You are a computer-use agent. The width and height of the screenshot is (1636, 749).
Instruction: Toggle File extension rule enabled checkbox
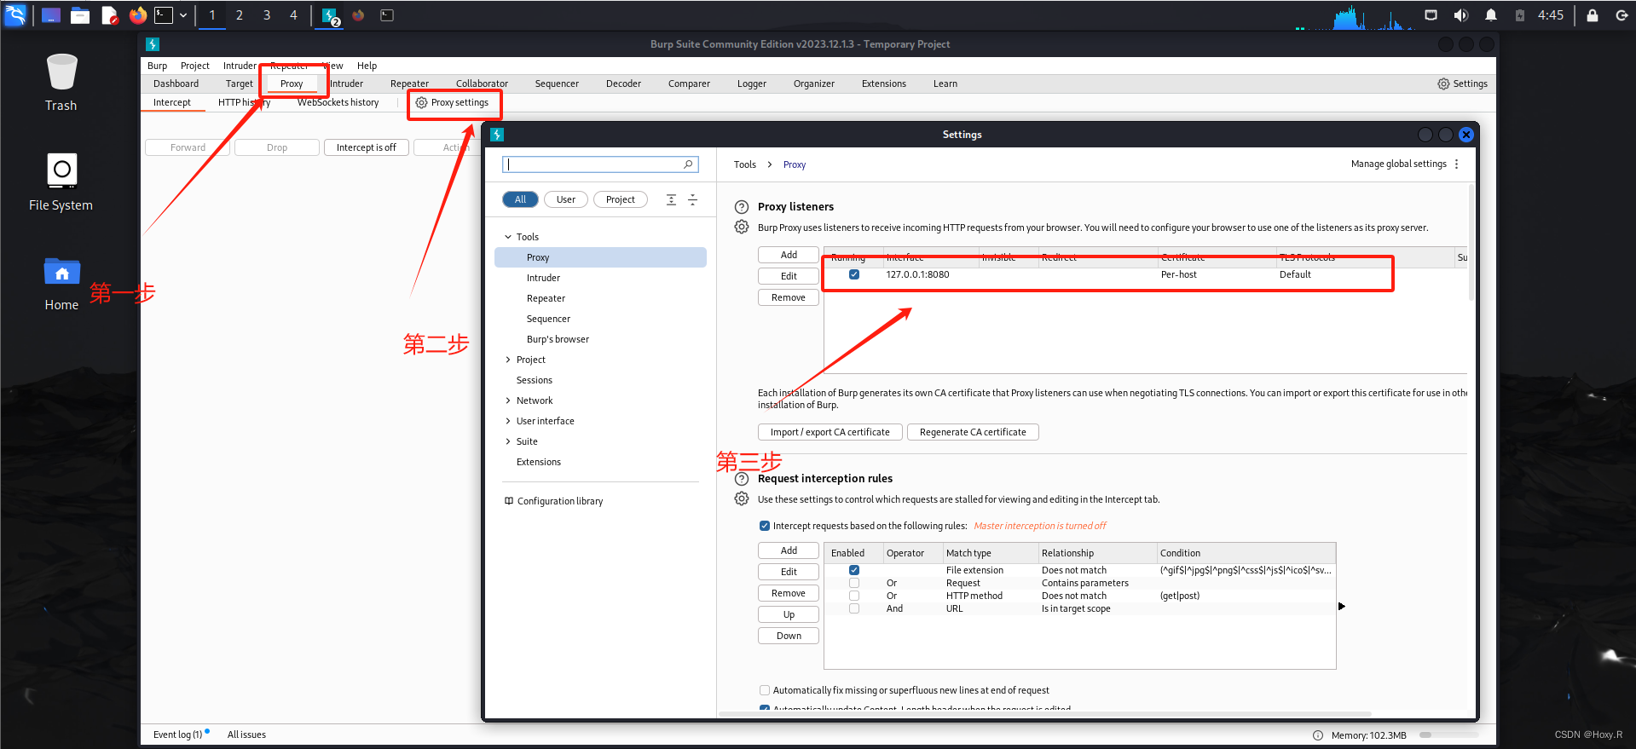tap(853, 570)
